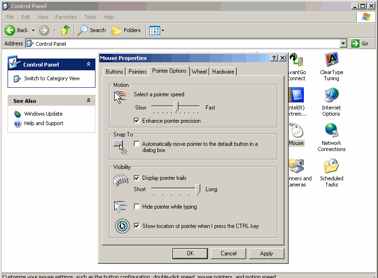Click the Up folder icon
Screen dimensions: 378x278
(x=66, y=30)
